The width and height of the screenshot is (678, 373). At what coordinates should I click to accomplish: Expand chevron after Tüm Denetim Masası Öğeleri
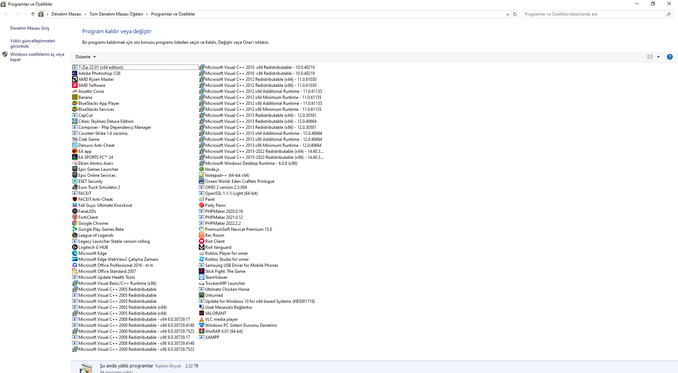(147, 14)
